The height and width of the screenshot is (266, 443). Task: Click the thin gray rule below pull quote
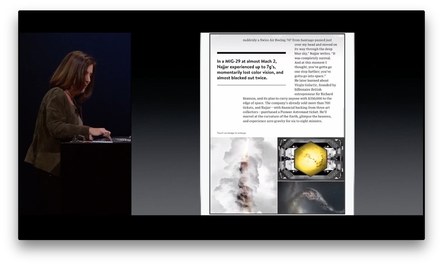tap(251, 85)
